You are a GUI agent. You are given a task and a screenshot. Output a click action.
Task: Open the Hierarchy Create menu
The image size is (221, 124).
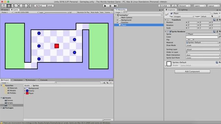(x=118, y=12)
